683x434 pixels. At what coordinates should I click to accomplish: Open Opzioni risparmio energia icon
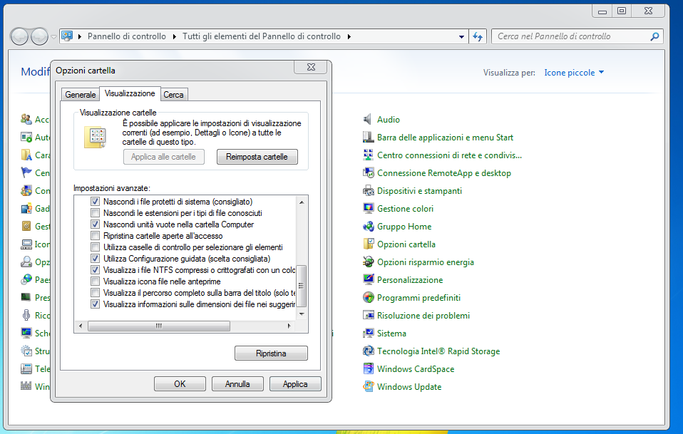[x=369, y=262]
